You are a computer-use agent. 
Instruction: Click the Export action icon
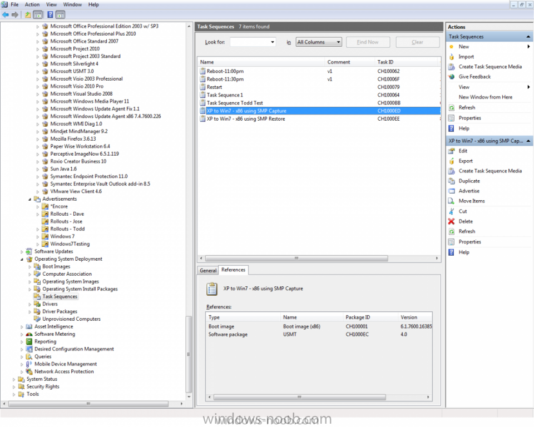click(x=452, y=161)
